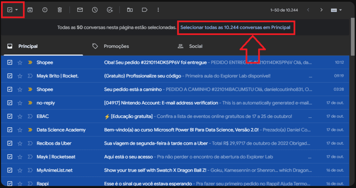
Task: Star the Shopee 'Seu pedido está a caminho' email
Action: (20, 89)
